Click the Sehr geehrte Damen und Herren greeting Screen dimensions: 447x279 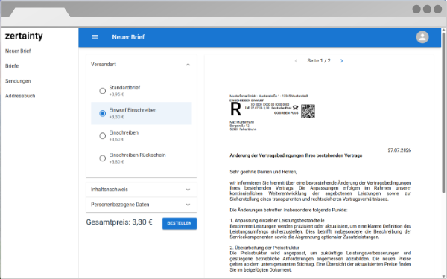[263, 172]
